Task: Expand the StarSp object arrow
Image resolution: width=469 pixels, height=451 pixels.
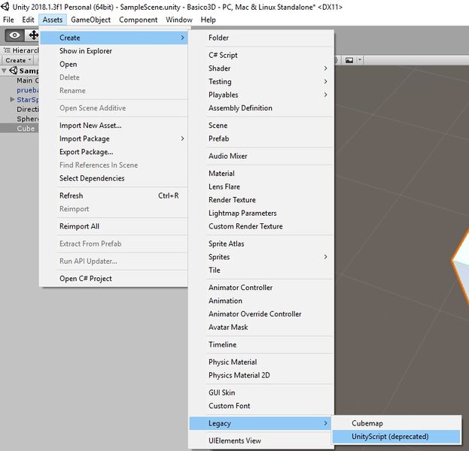Action: (12, 99)
